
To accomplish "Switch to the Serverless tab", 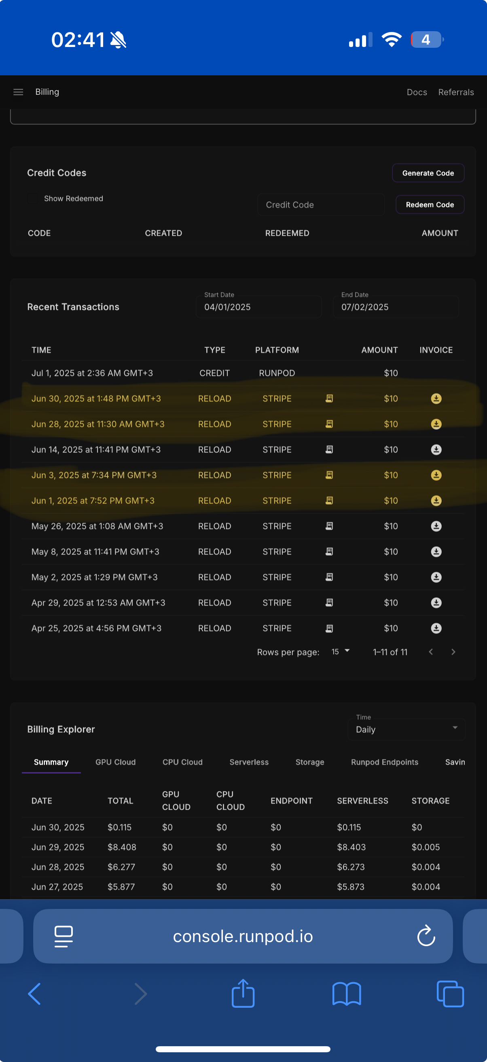I will tap(249, 762).
